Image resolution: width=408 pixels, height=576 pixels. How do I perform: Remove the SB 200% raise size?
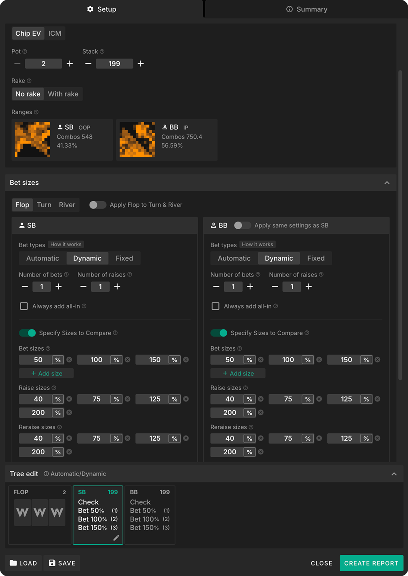(x=69, y=413)
